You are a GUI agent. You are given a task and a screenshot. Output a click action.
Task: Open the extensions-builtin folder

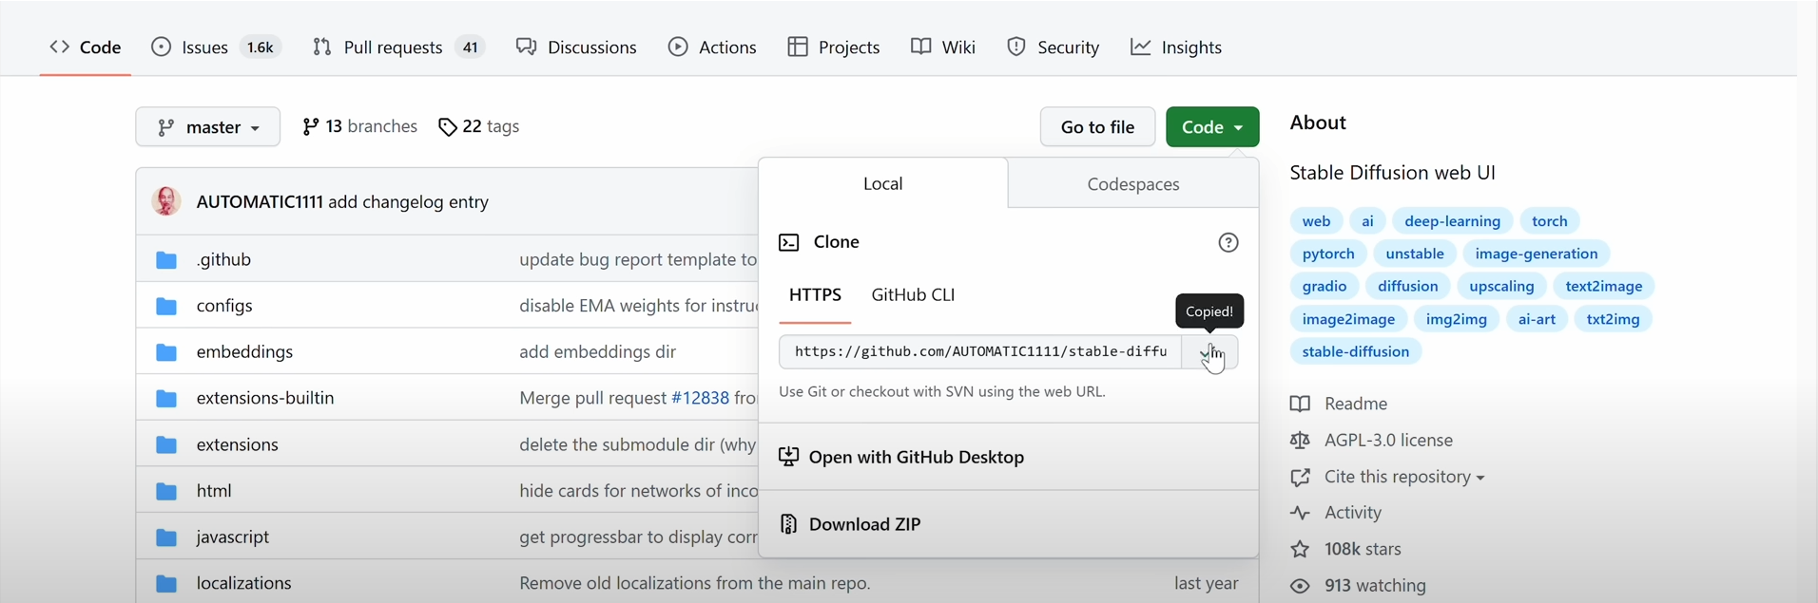[x=265, y=398]
